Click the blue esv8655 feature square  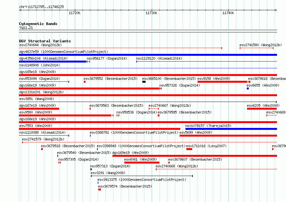[248, 88]
